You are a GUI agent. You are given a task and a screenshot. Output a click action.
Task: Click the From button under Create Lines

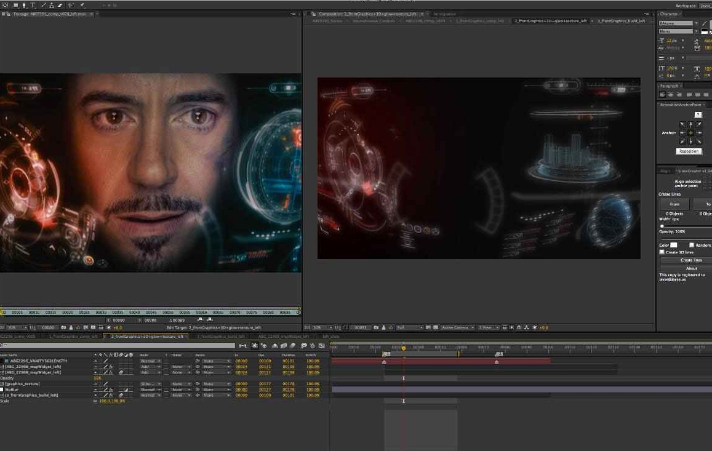[x=674, y=204]
